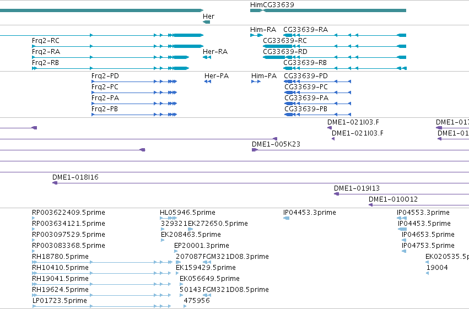Screen dimensions: 469x309
Task: Click the EK272650.5prime EST label
Action: (x=218, y=224)
